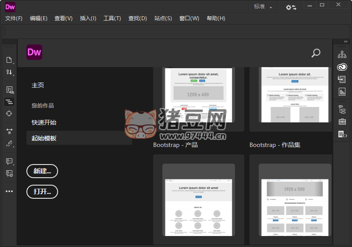
Task: Select the syntax brush icon
Action: [x=9, y=143]
